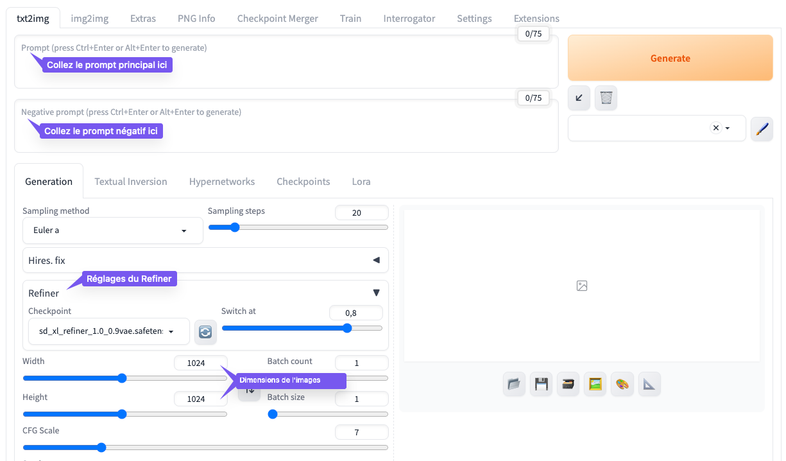Open the images output folder icon
Viewport: 786px width, 461px height.
pyautogui.click(x=514, y=384)
